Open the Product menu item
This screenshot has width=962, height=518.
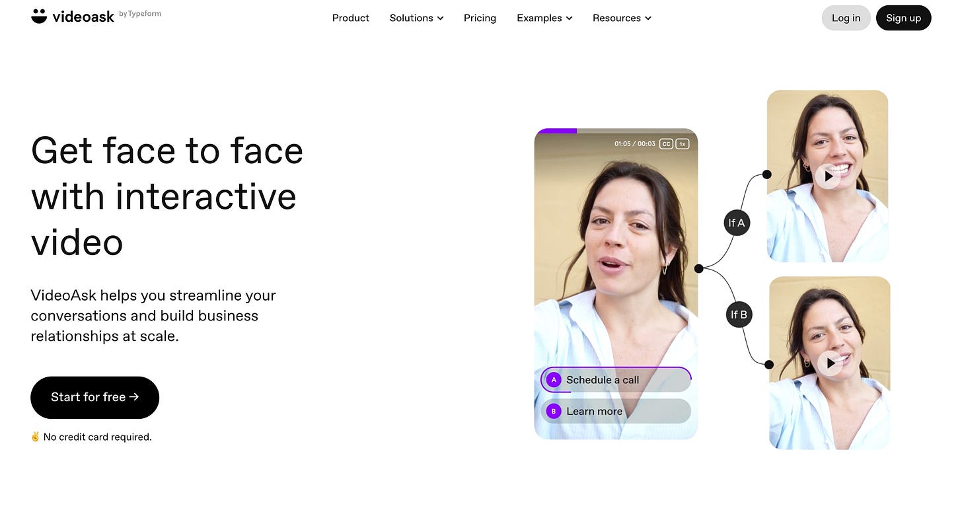pos(351,18)
